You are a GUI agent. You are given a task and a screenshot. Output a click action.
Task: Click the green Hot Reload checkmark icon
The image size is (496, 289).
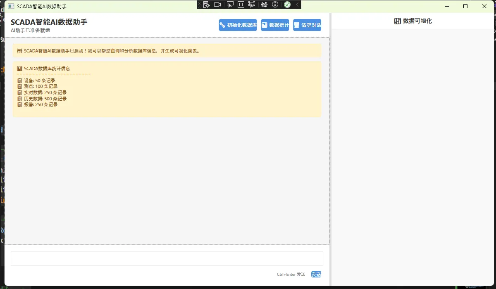point(287,5)
